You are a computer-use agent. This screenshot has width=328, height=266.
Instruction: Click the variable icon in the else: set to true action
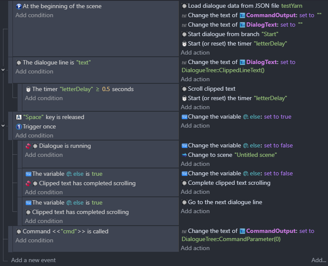click(184, 117)
